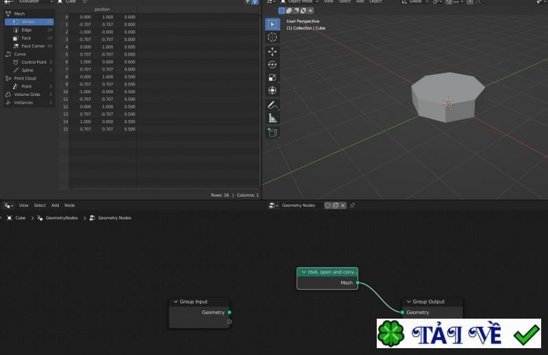This screenshot has width=548, height=355.
Task: Pick the Transform tool
Action: (273, 90)
